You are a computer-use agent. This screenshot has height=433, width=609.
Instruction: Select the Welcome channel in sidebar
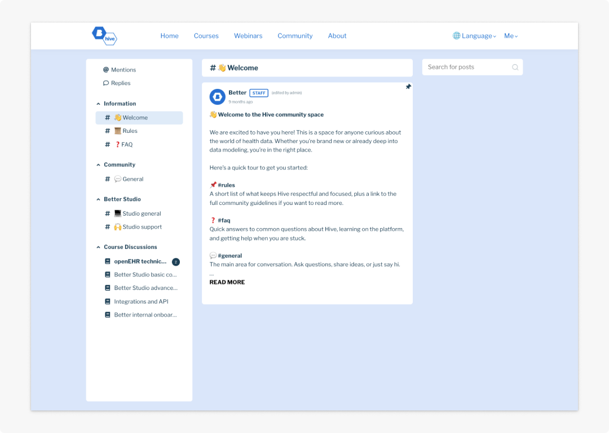click(139, 118)
